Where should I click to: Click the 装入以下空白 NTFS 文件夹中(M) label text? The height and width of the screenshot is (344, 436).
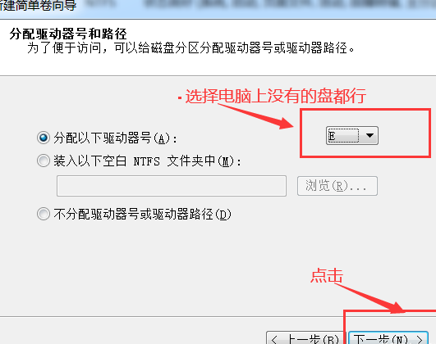(147, 161)
